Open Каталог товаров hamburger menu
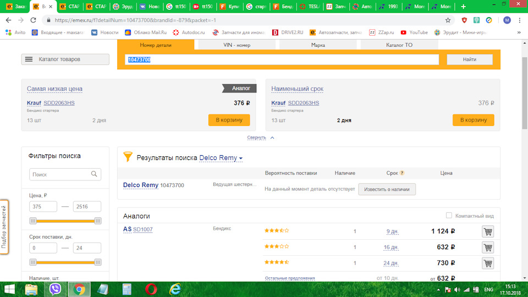The width and height of the screenshot is (528, 297). click(65, 59)
